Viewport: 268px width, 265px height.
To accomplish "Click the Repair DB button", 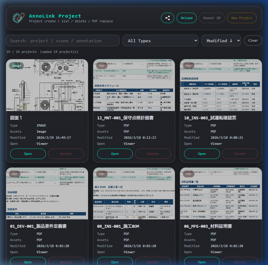I will coord(212,18).
